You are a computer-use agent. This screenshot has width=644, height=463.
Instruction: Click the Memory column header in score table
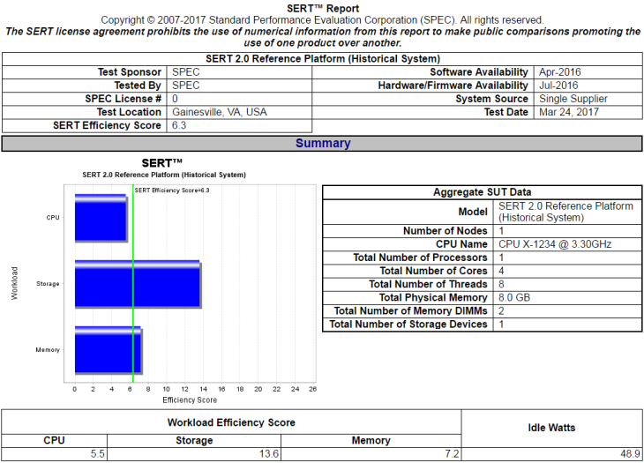tap(371, 440)
